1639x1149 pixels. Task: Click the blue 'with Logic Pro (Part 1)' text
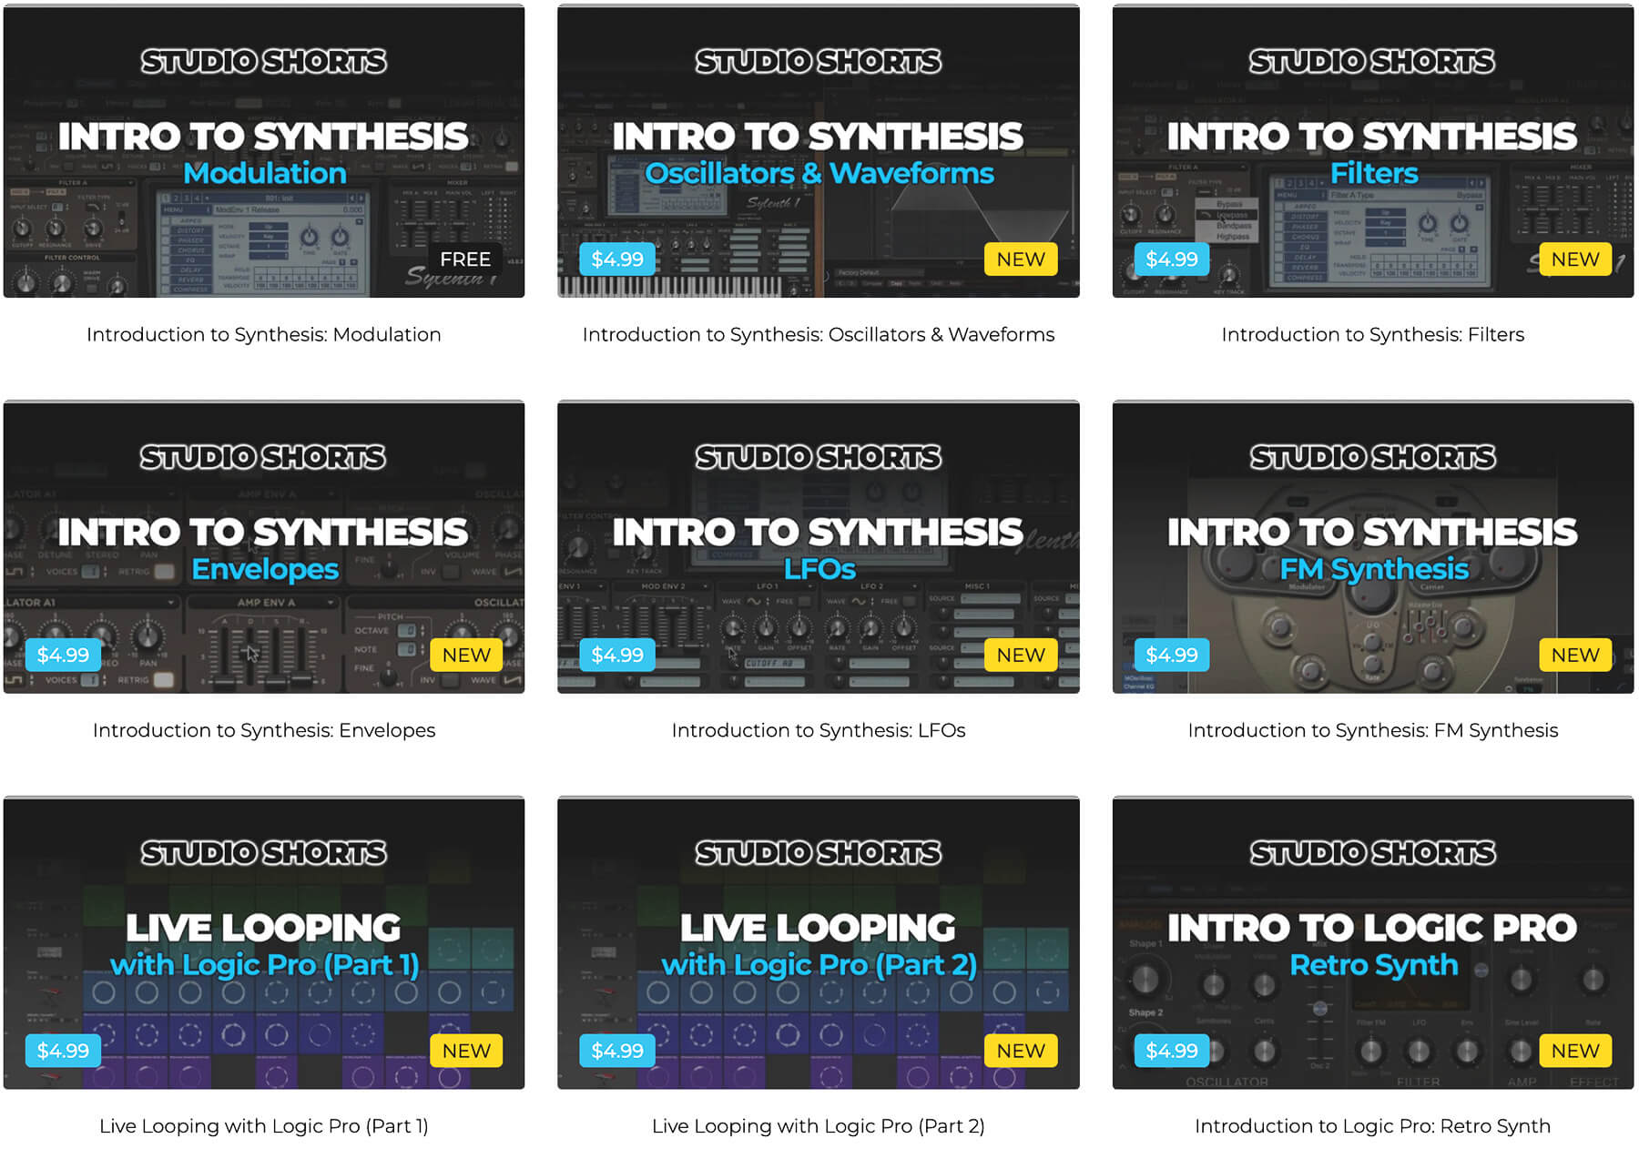(x=265, y=965)
